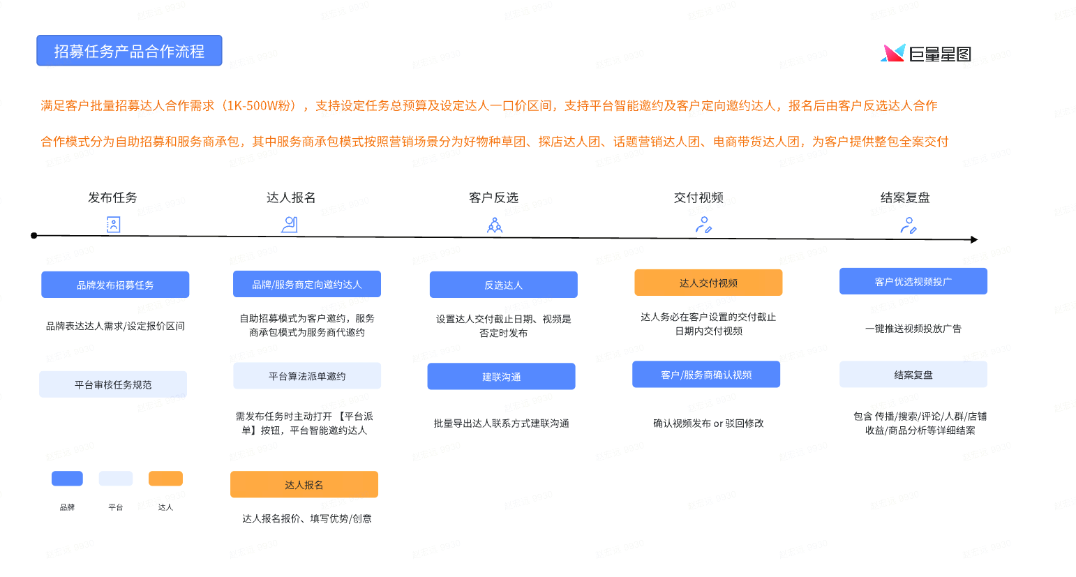Select the orange 达人 legend swatch
The width and height of the screenshot is (1076, 577).
point(165,479)
